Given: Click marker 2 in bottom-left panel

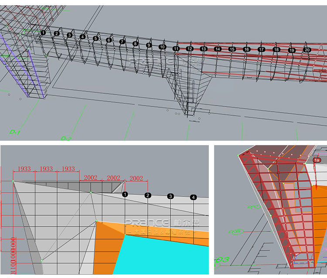Looking at the screenshot, I should tap(148, 195).
